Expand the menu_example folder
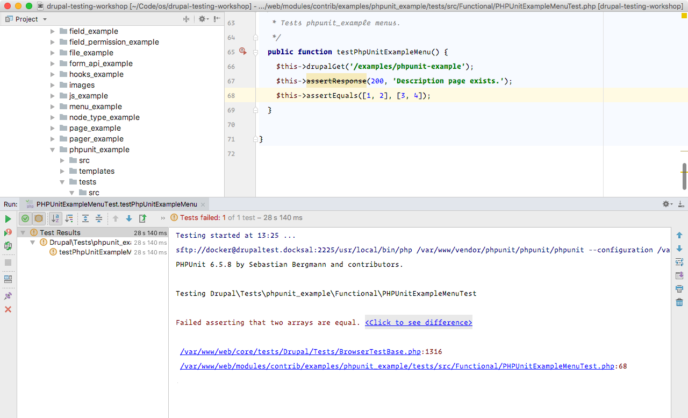The width and height of the screenshot is (688, 418). click(x=53, y=107)
